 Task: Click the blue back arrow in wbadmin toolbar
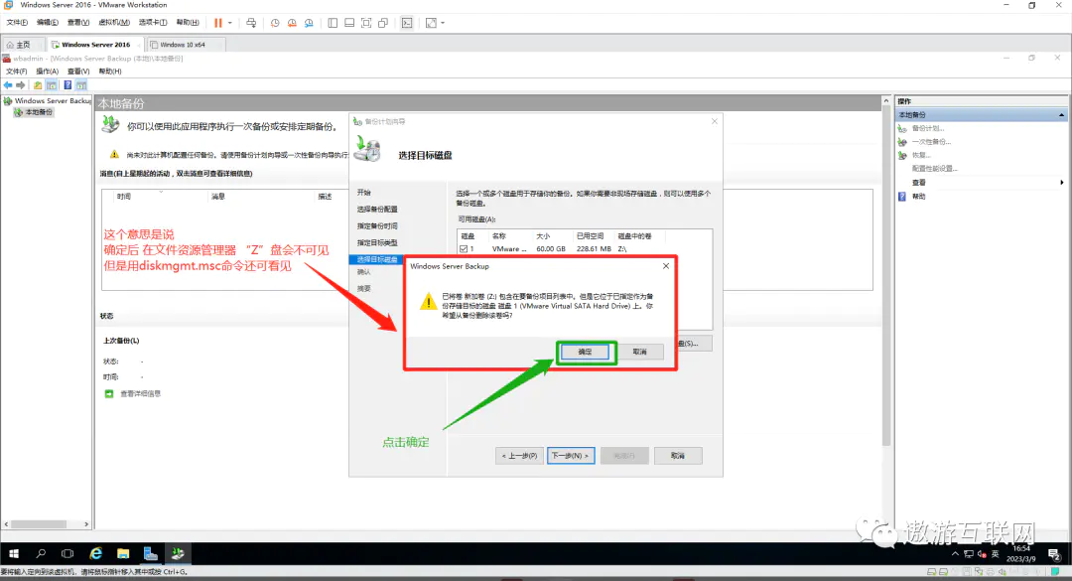pyautogui.click(x=8, y=85)
